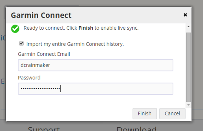Image resolution: width=203 pixels, height=131 pixels.
Task: Click the Password label
Action: click(x=29, y=78)
